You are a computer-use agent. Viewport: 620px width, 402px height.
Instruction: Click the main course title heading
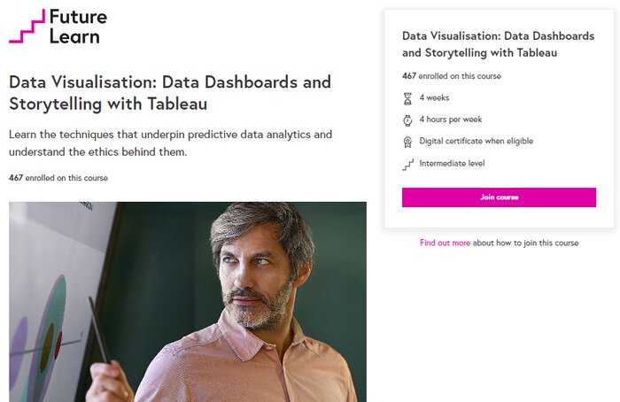click(170, 93)
